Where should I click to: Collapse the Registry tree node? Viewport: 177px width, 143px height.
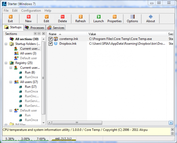coord(6,63)
